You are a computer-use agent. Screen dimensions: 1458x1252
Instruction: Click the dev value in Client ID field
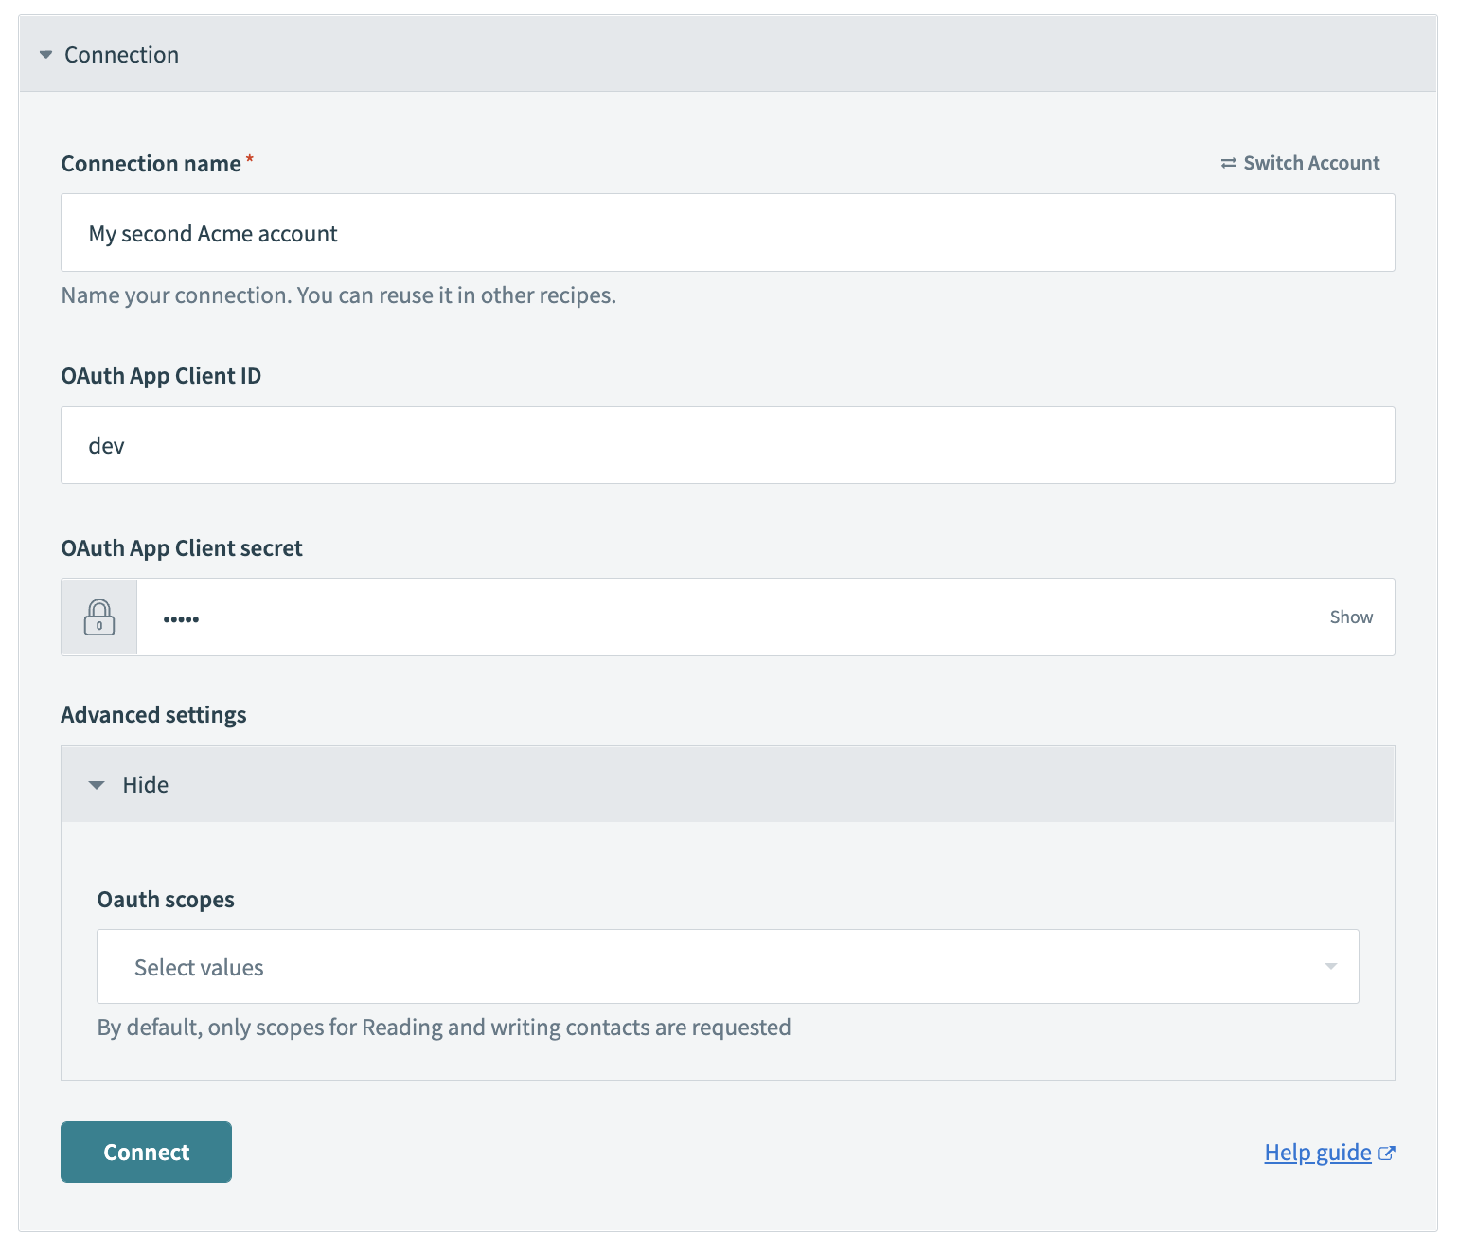coord(107,445)
